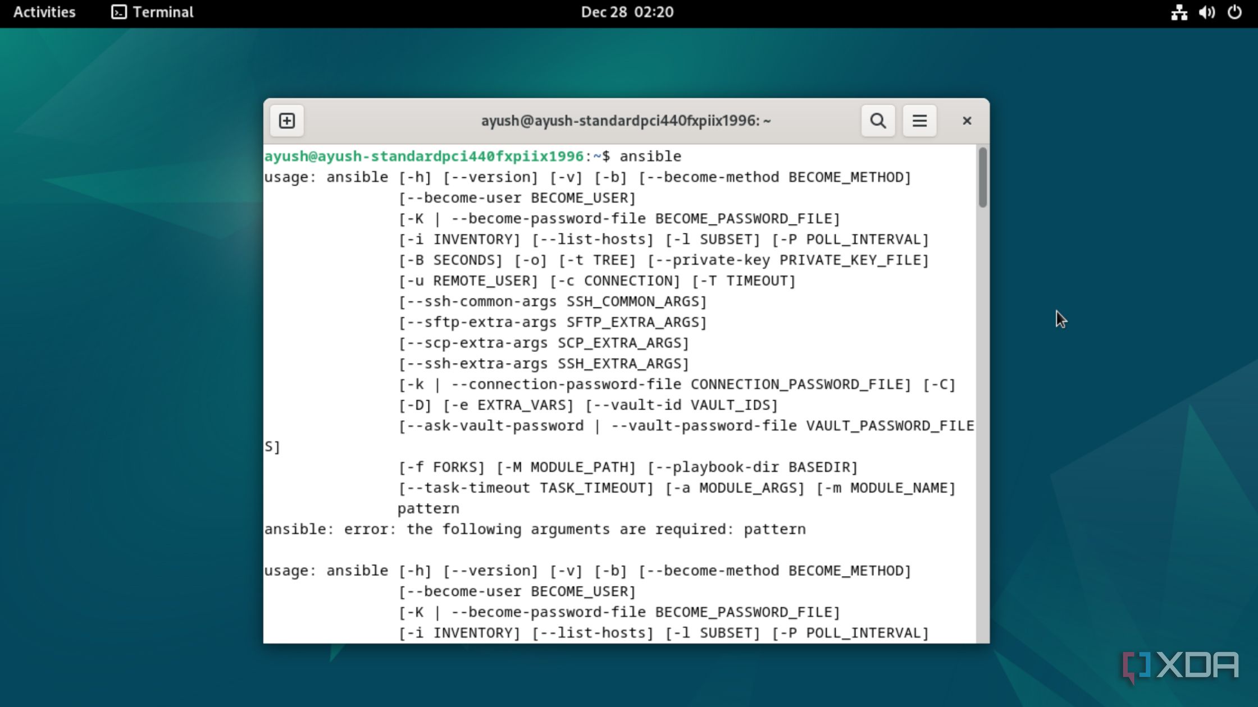Open the Dec 28 02:20 clock calendar
The image size is (1258, 707).
point(627,12)
